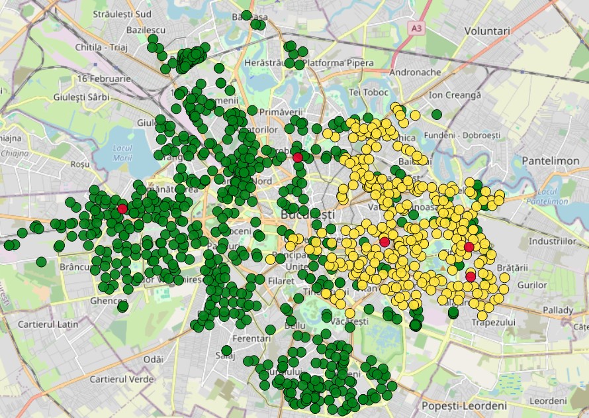Click the Popești-Leordeni label

463,405
